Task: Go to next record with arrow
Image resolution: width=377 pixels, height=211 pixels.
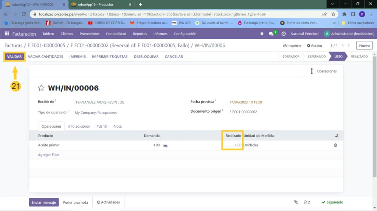Action: (x=349, y=46)
